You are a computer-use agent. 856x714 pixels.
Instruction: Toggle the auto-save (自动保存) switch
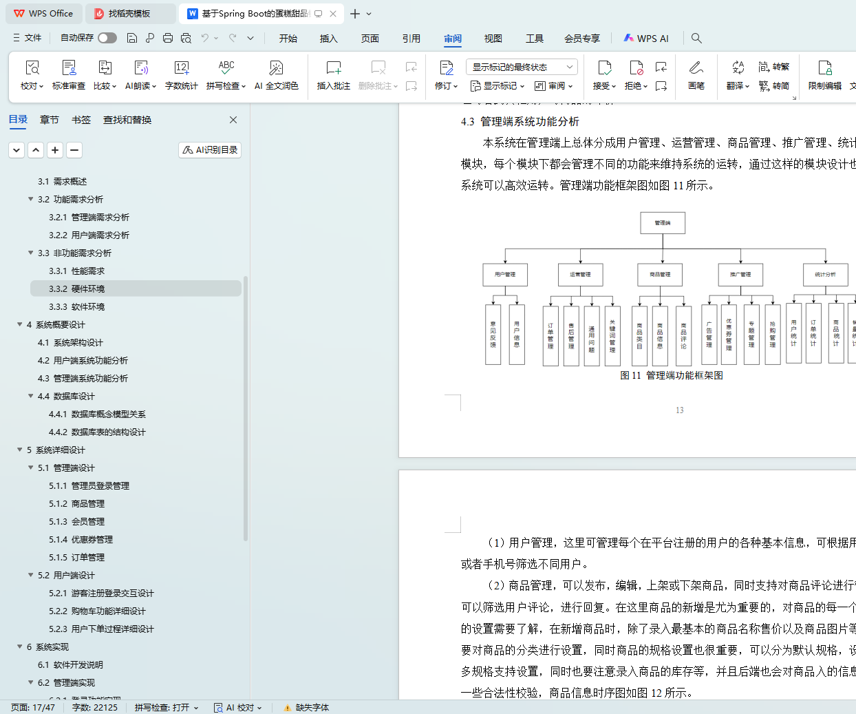107,39
